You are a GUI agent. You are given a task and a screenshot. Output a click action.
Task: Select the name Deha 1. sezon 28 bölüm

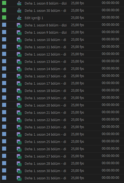45,164
